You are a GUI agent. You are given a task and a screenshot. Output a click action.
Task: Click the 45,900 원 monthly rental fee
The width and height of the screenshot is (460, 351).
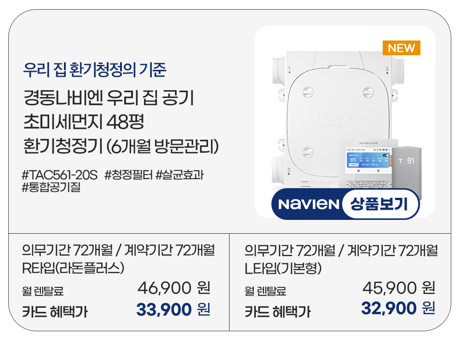[x=398, y=289]
